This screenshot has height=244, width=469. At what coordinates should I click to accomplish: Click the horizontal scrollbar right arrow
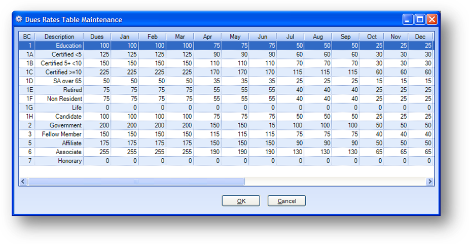430,182
